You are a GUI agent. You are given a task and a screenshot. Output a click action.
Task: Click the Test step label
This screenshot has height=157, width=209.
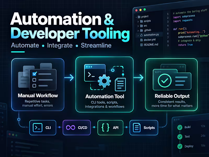[x=187, y=137]
